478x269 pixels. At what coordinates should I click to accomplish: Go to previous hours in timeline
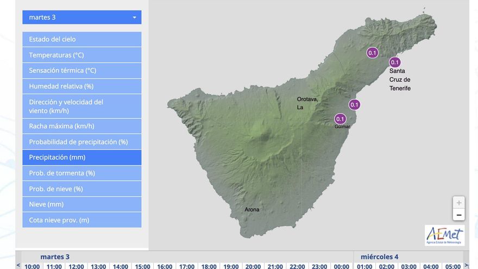(18, 265)
